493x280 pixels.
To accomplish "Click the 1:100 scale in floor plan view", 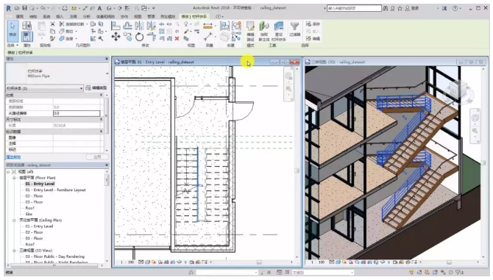I will point(127,262).
